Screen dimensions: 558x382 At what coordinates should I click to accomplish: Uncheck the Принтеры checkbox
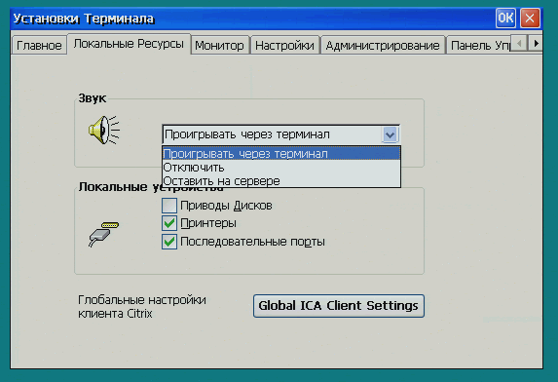169,223
